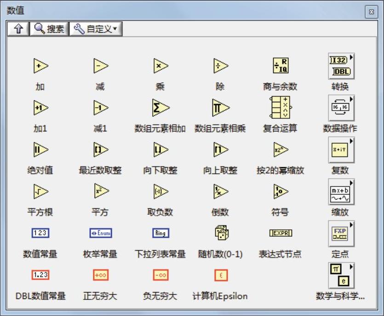
Task: Pick the 商与余数 quotient and remainder icon
Action: click(281, 66)
